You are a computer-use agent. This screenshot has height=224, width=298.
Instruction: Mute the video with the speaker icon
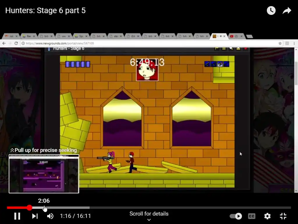coord(50,216)
